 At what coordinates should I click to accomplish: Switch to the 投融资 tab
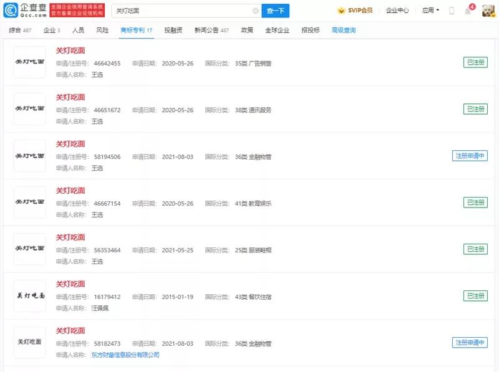173,30
